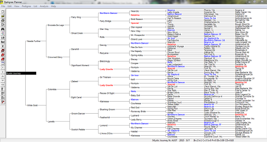Open the File menu

point(3,6)
